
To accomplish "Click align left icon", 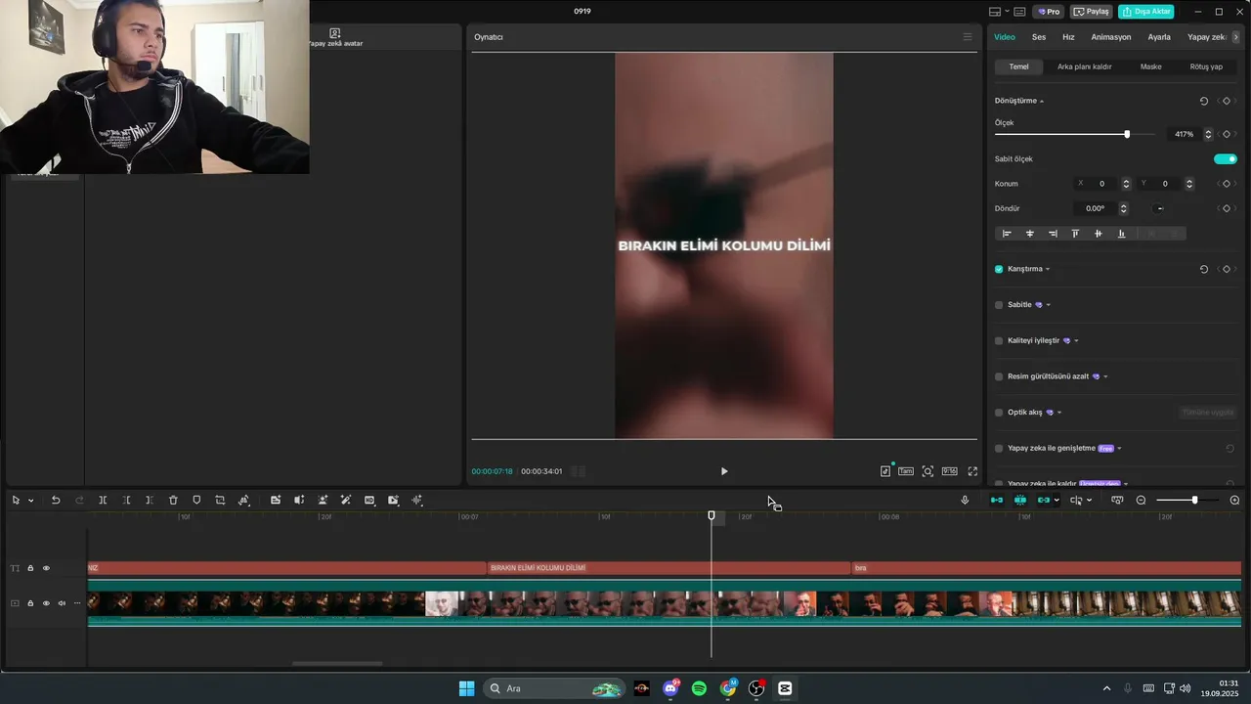I will (1007, 234).
